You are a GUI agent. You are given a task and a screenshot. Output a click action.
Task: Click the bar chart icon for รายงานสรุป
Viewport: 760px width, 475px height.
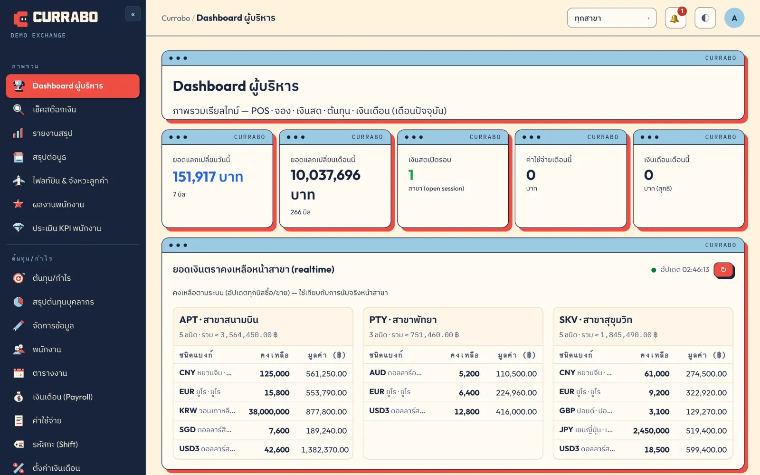(x=19, y=133)
